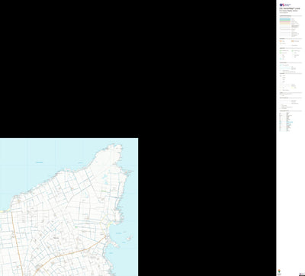Viewport: 305px width, 276px height.
Task: Open the coastal map tile image
Action: coord(69,207)
